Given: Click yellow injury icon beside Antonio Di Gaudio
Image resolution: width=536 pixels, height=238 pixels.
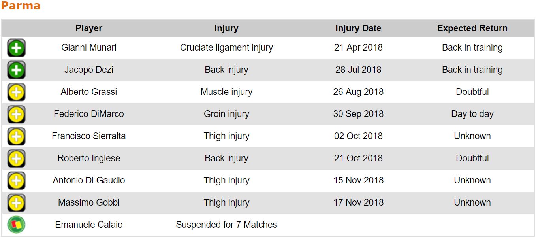Looking at the screenshot, I should click(16, 181).
